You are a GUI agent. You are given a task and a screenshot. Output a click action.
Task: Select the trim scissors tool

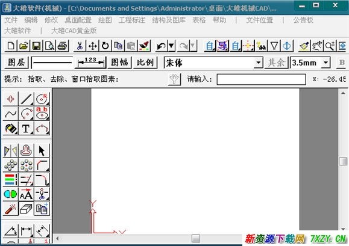coord(42,194)
